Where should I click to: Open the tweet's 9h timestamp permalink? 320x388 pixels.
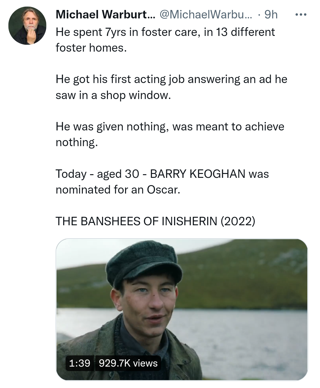pos(271,14)
